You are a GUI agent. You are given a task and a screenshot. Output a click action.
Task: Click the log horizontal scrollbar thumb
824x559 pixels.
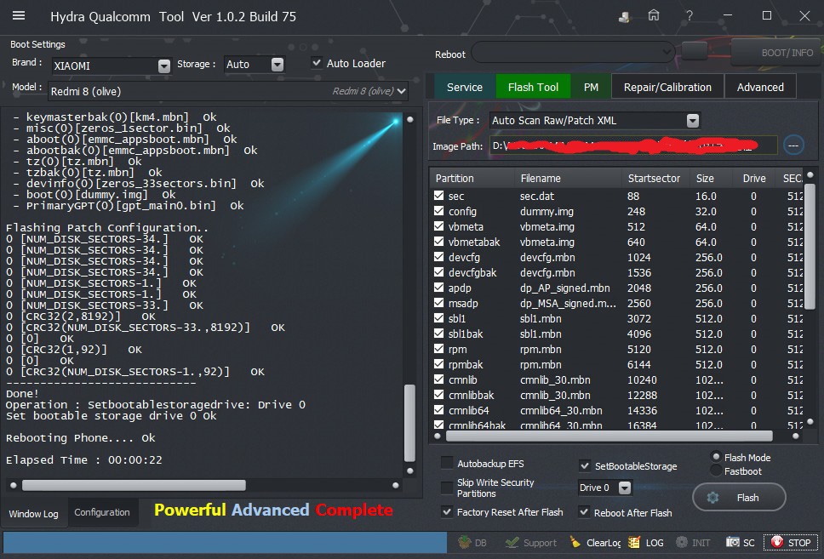134,484
